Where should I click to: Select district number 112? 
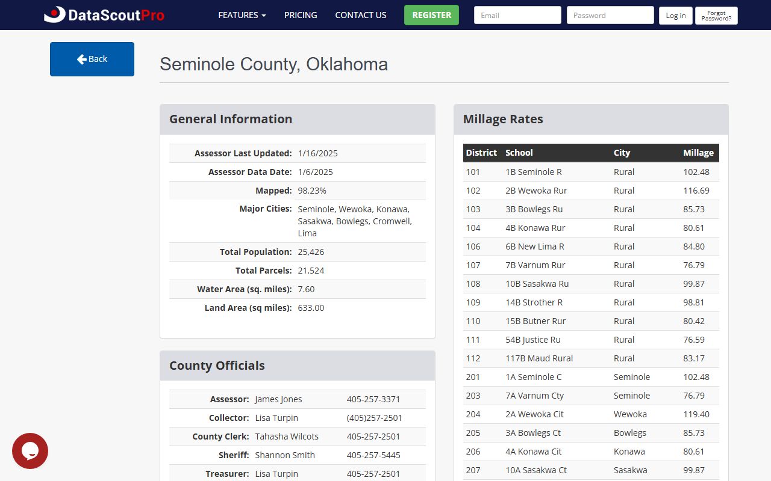tap(473, 358)
